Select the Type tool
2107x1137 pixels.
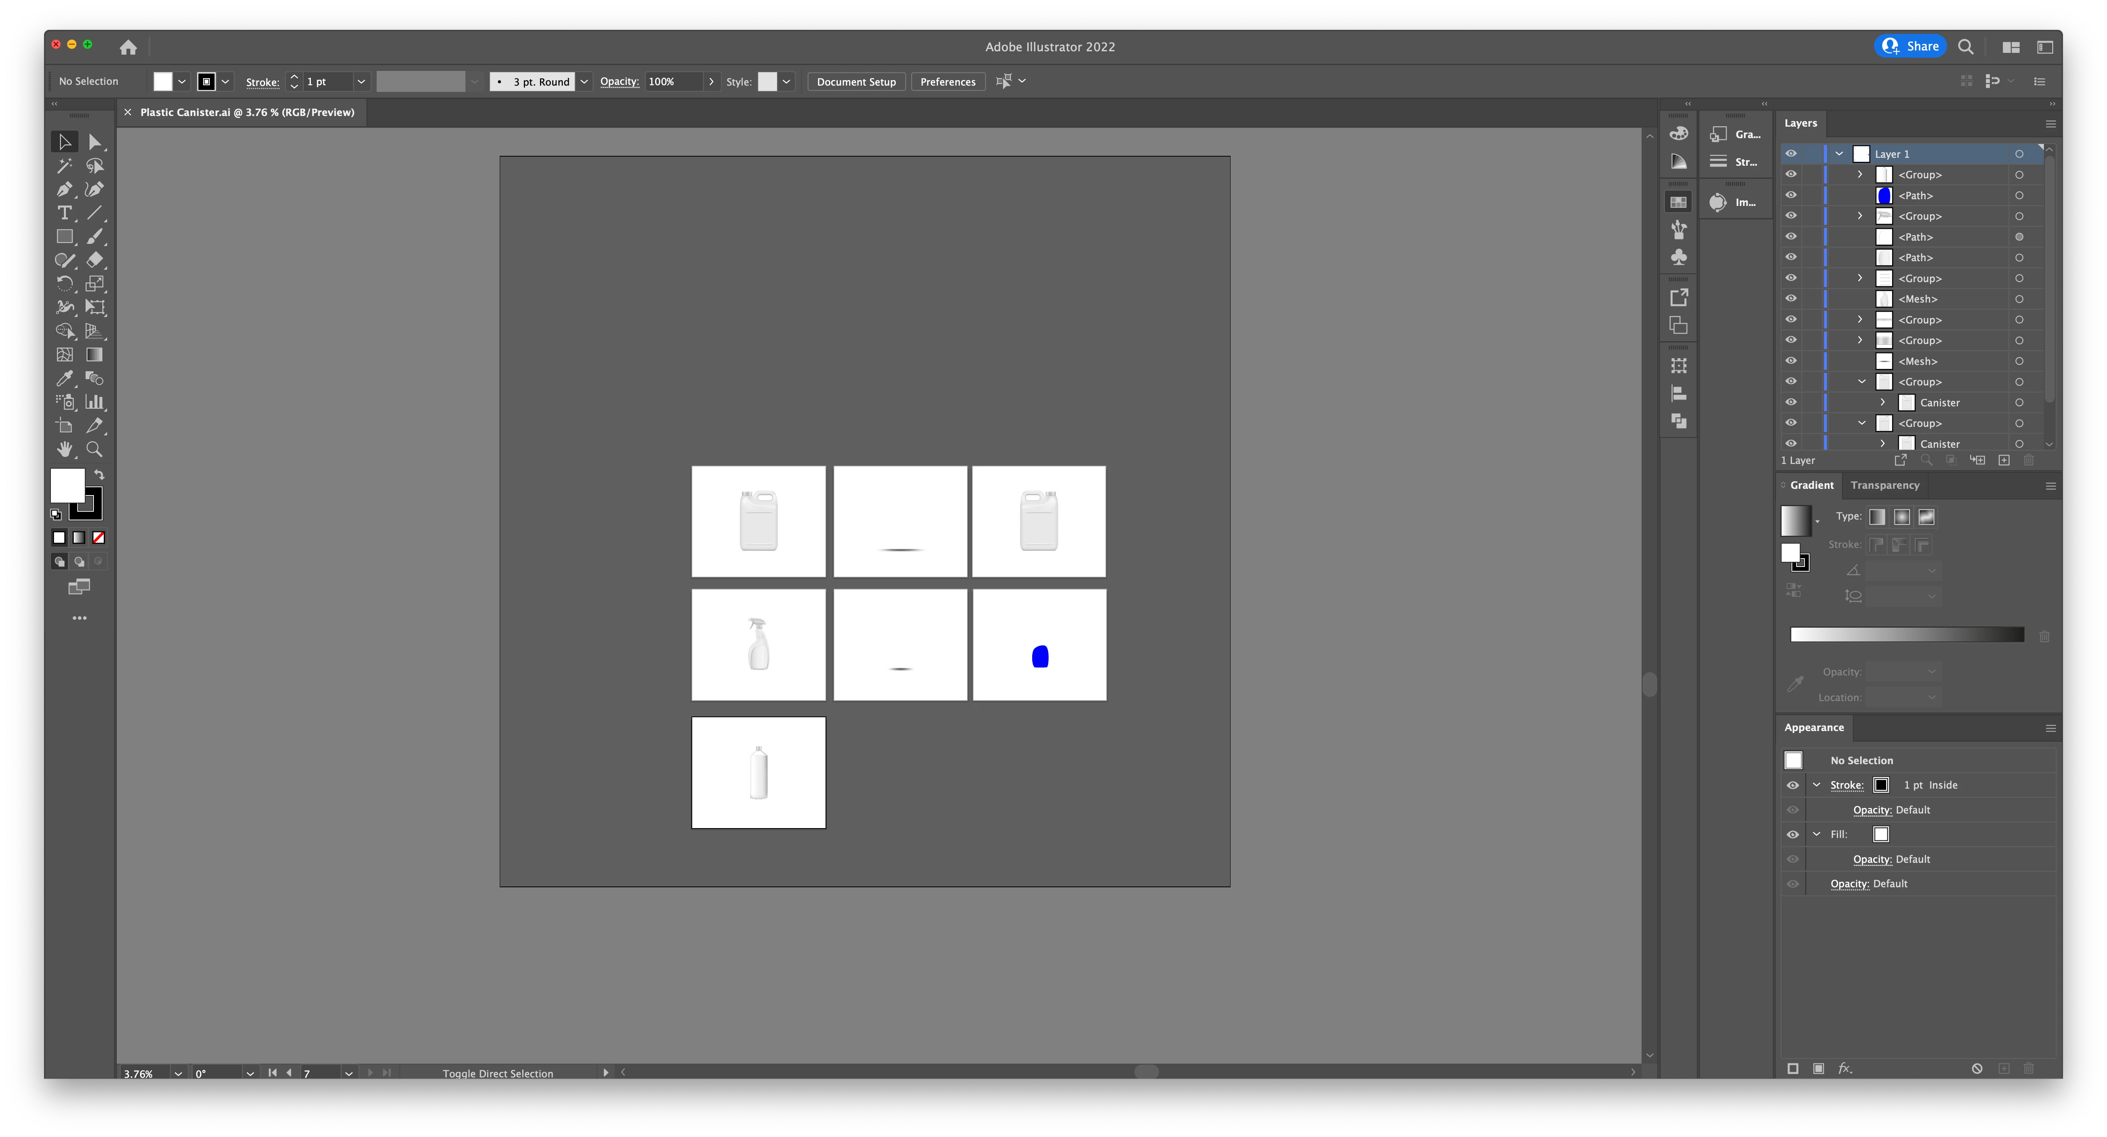click(64, 213)
